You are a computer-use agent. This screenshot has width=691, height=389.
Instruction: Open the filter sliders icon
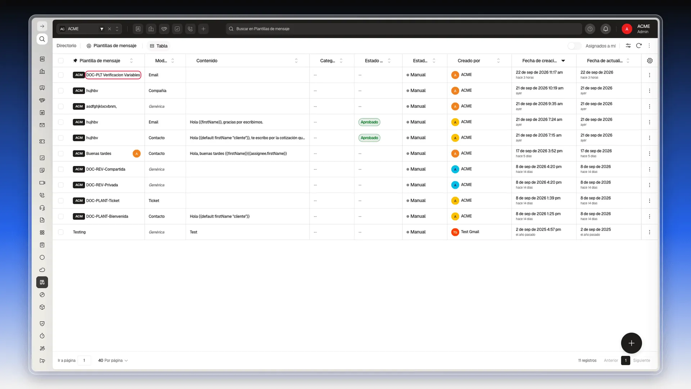tap(628, 46)
